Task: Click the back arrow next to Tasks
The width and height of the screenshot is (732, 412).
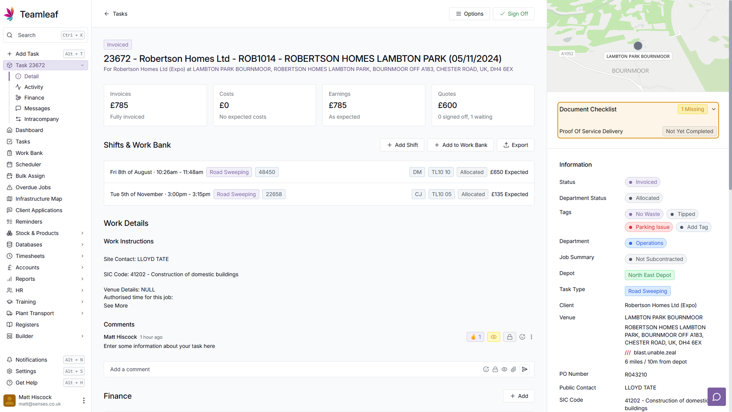Action: click(107, 14)
